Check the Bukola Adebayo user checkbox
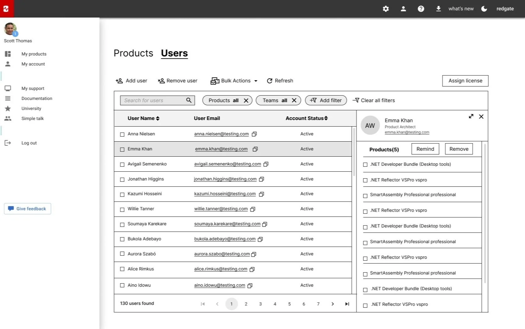Image resolution: width=525 pixels, height=329 pixels. tap(122, 239)
